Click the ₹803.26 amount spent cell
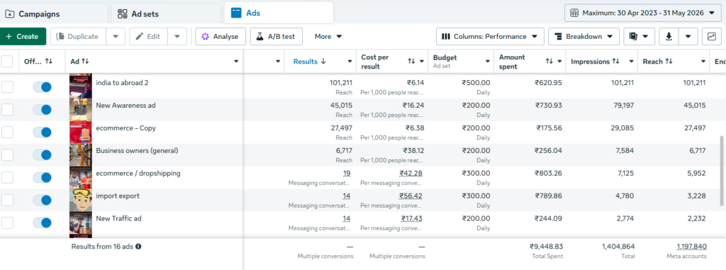The image size is (726, 270). tap(548, 173)
